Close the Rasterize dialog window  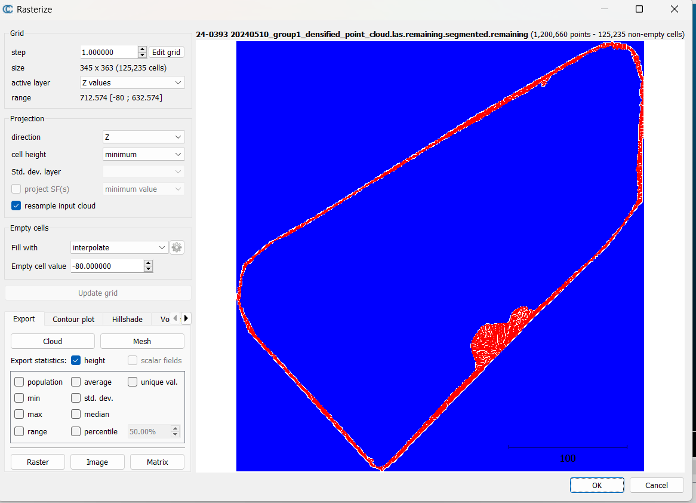[x=675, y=9]
